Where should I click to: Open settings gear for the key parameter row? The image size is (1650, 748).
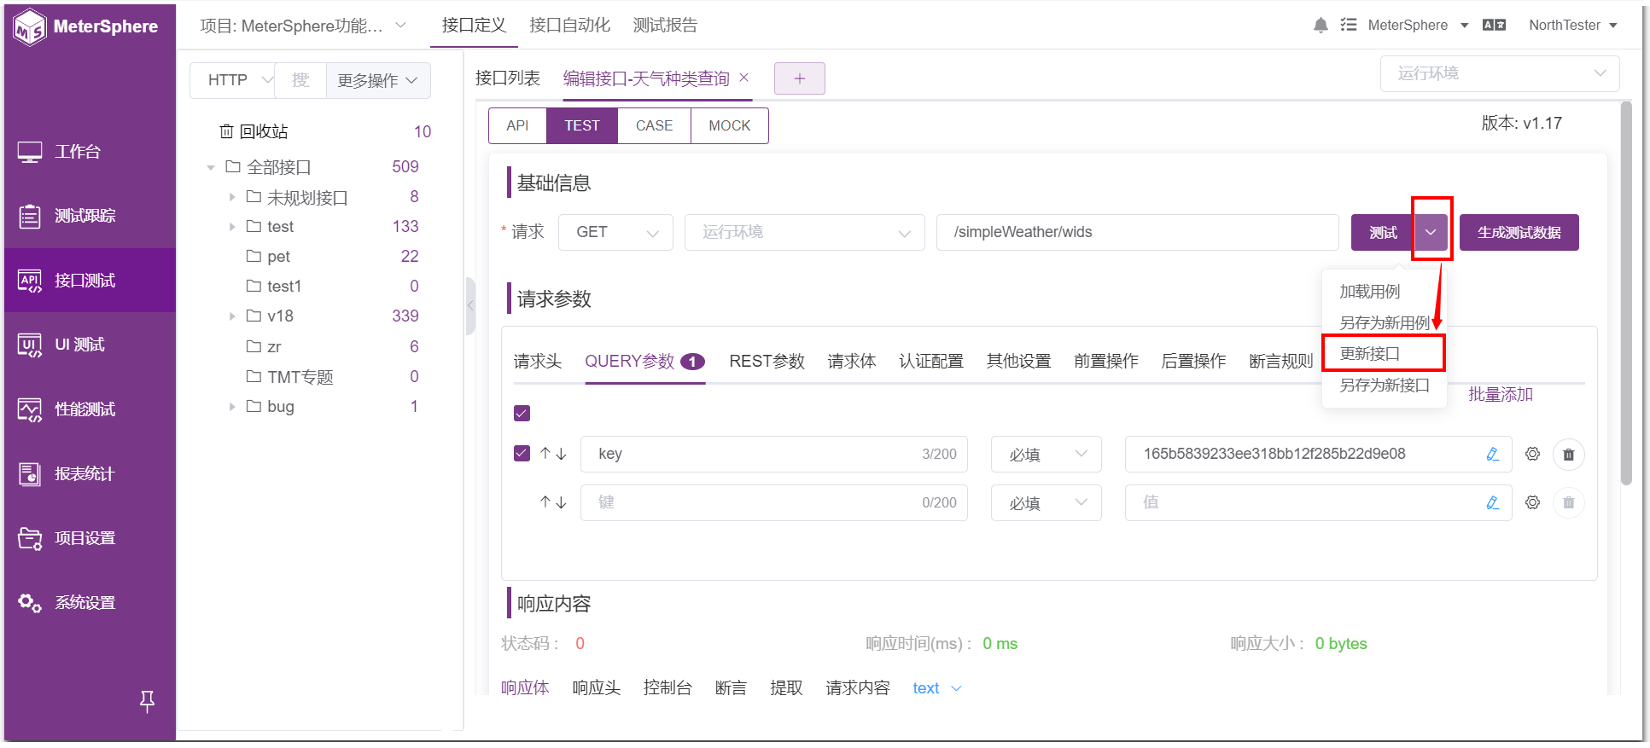1533,454
